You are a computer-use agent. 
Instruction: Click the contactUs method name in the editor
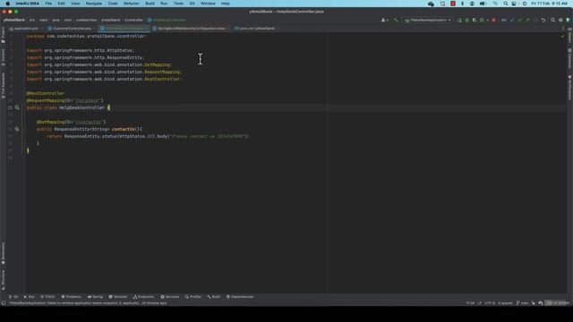(x=124, y=129)
